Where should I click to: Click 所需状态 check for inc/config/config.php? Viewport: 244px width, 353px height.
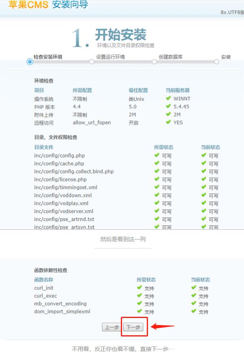[x=157, y=155]
